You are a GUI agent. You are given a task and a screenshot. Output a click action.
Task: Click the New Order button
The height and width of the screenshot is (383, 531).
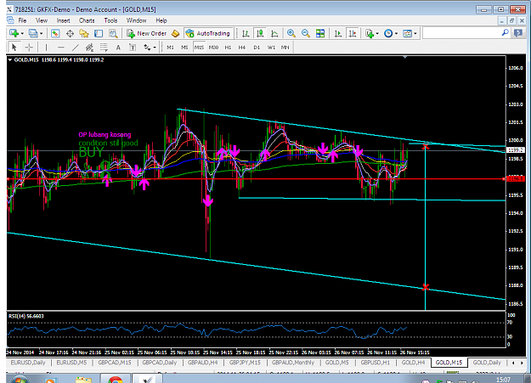(x=147, y=33)
